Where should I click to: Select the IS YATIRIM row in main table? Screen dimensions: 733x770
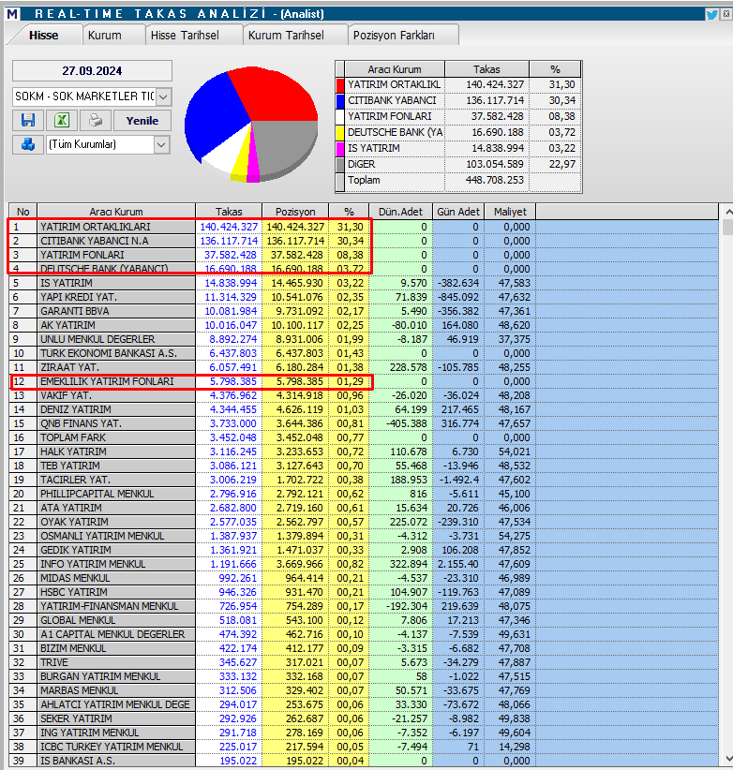click(x=364, y=283)
